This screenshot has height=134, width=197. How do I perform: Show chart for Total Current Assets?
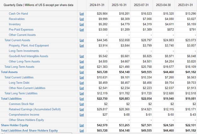[81, 40]
